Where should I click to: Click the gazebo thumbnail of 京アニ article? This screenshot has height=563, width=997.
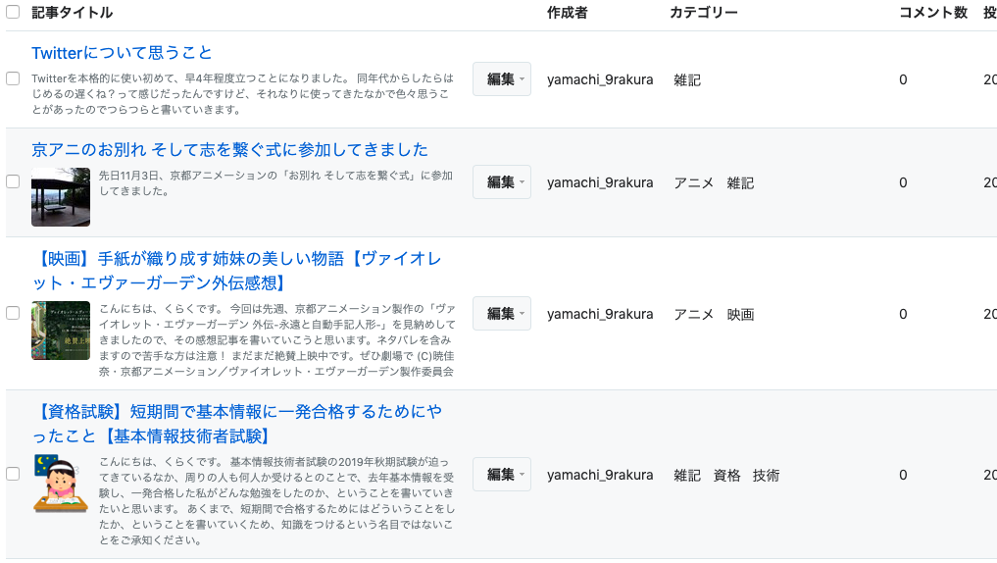pos(61,197)
